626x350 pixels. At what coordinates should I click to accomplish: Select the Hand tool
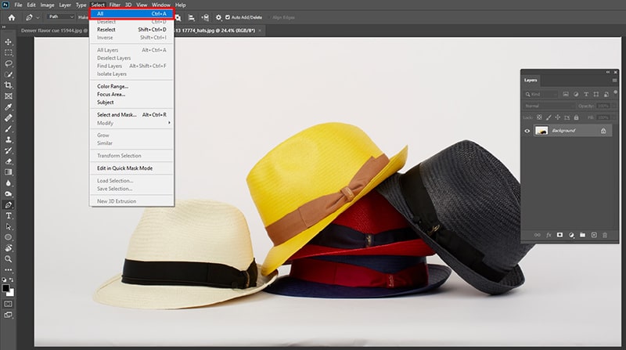point(8,248)
